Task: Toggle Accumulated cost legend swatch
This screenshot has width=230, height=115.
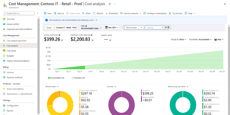Action: (x=49, y=78)
